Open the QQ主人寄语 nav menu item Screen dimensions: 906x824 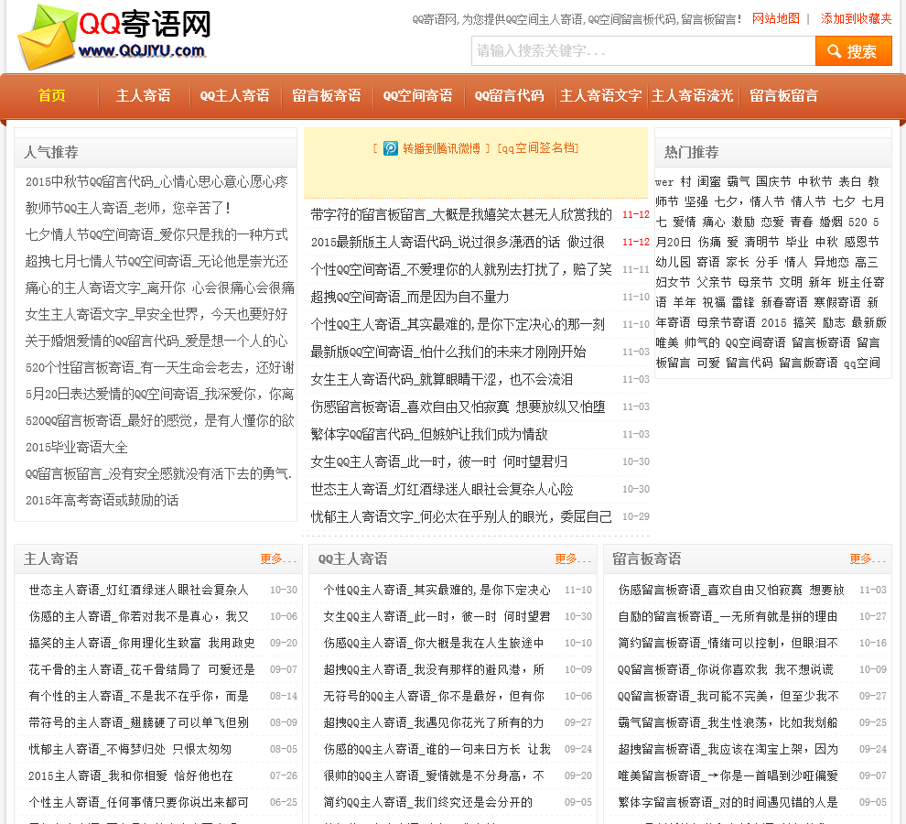[x=234, y=95]
